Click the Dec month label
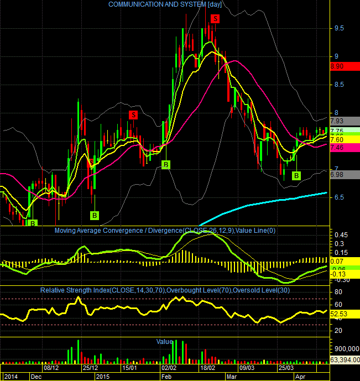Screen dimensions: 360x381 click(36, 377)
